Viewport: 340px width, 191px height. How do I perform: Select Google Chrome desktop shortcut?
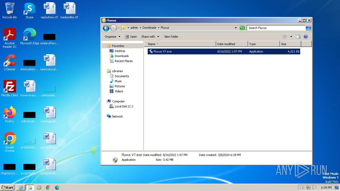tap(10, 142)
